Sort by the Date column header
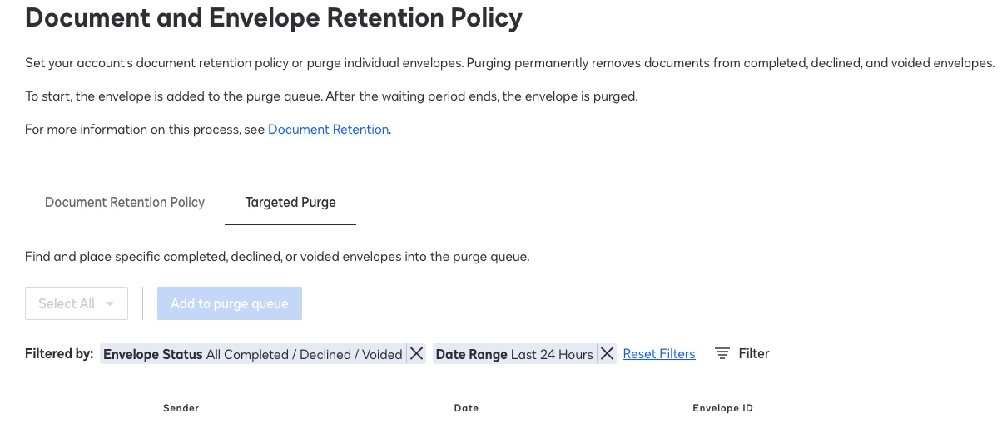1007x428 pixels. pos(466,408)
